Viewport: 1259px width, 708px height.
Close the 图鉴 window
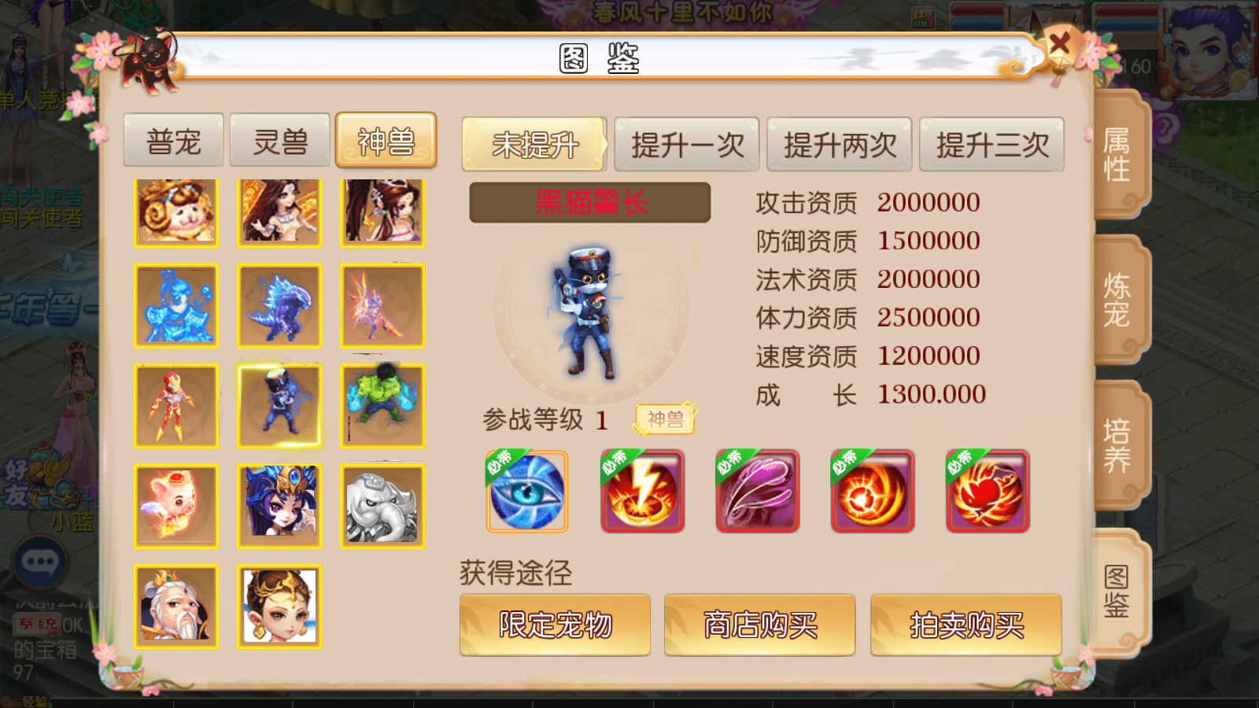[x=1060, y=43]
